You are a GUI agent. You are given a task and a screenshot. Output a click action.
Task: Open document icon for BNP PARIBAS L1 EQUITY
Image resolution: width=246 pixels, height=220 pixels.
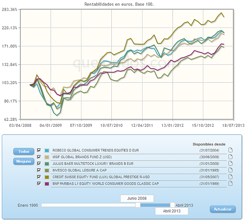pos(230,183)
